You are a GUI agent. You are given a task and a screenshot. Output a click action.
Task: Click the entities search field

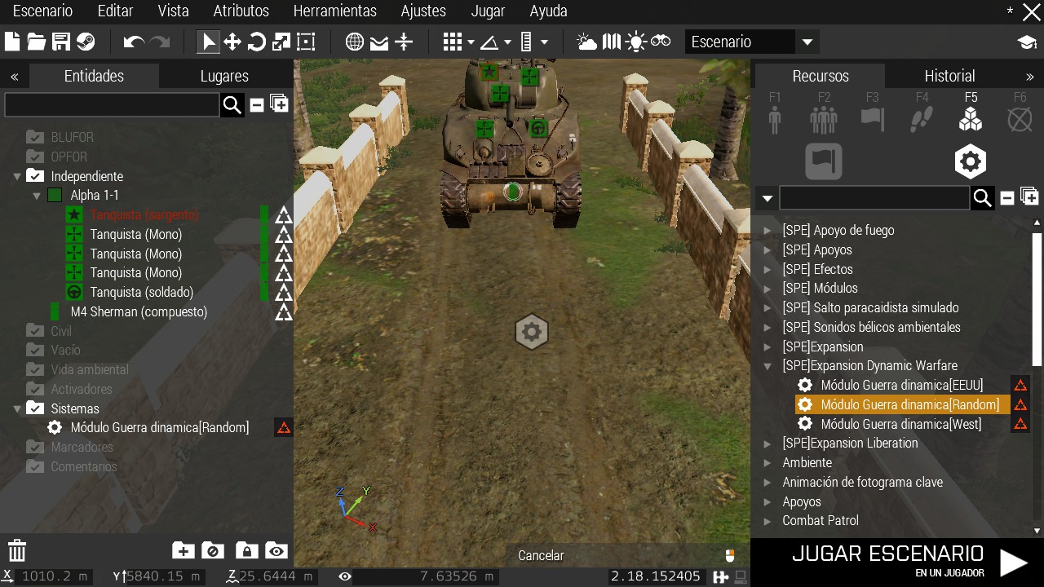[x=112, y=104]
